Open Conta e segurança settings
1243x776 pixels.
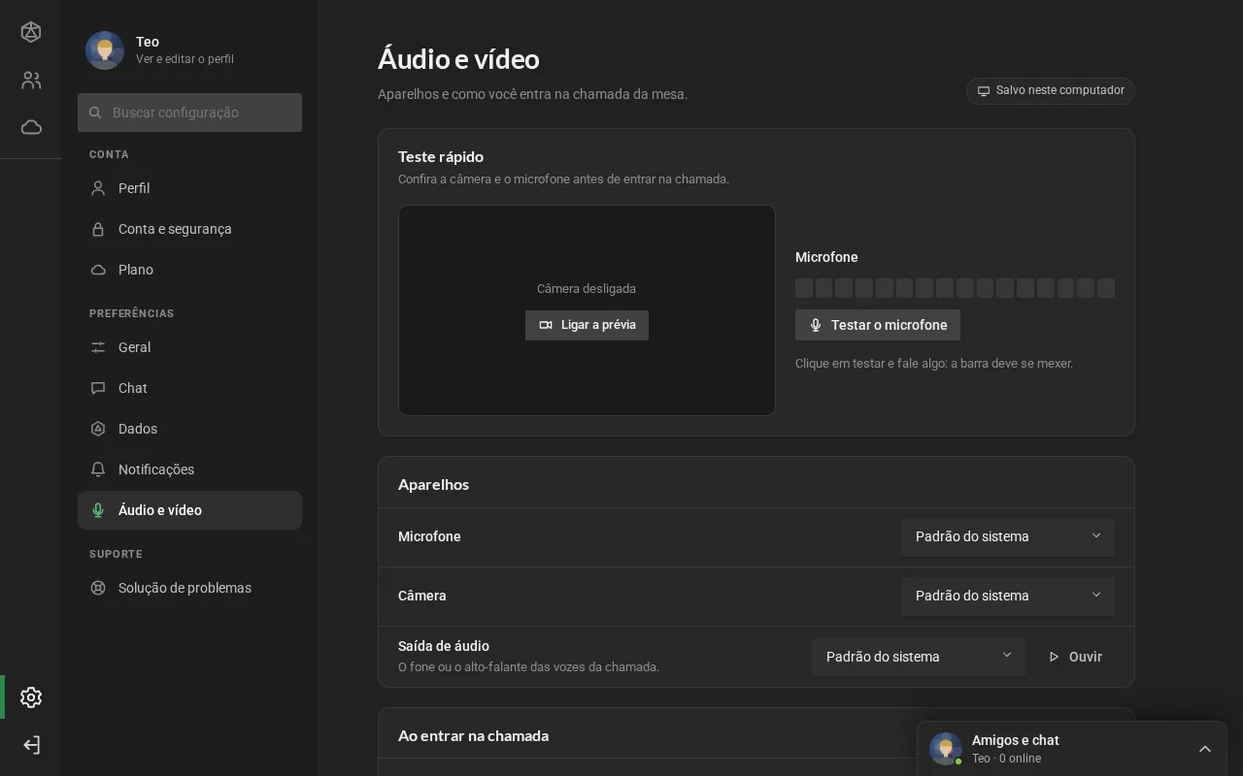189,229
